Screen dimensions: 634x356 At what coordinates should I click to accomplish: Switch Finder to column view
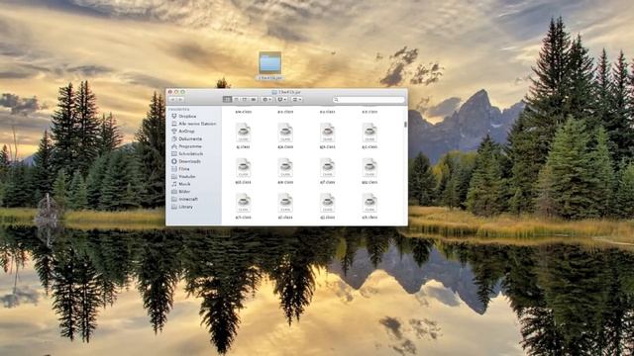tap(245, 99)
